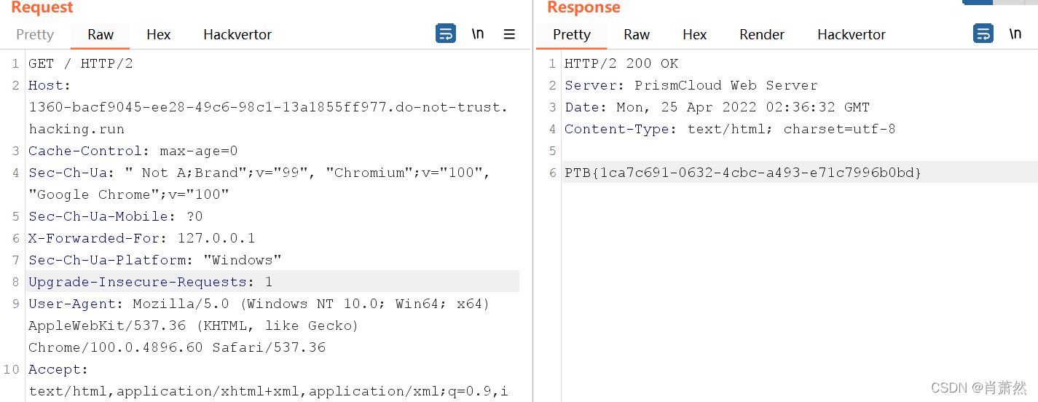
Task: Click the text/html,application/xhtml+xml accept value
Action: 268,391
